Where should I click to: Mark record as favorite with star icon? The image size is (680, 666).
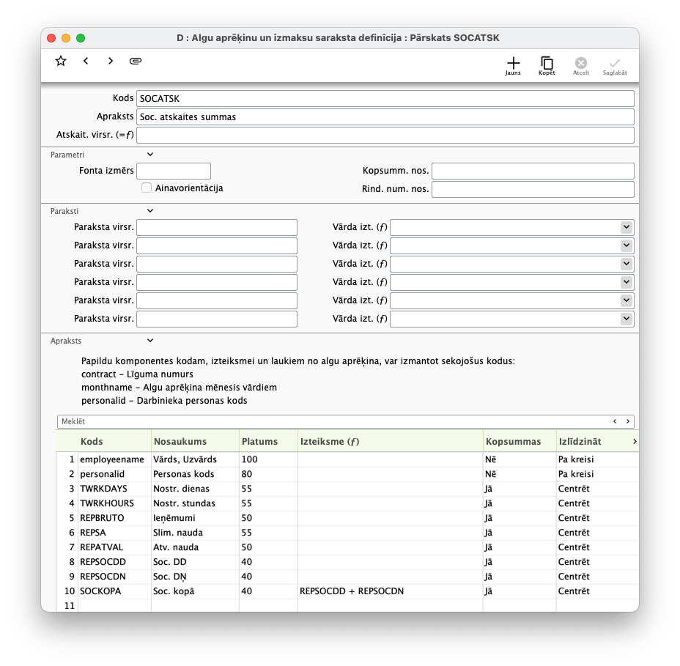click(x=61, y=61)
